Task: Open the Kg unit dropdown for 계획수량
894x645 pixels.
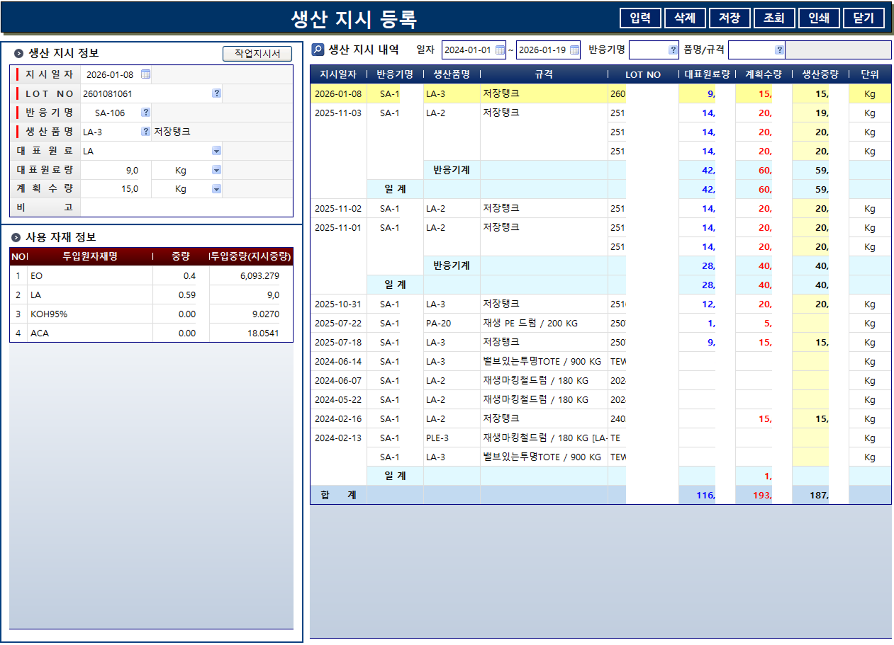Action: point(216,188)
